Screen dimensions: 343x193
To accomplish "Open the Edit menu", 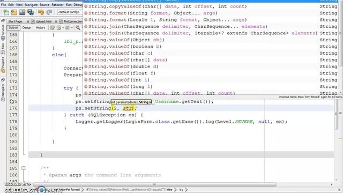I will (11, 5).
